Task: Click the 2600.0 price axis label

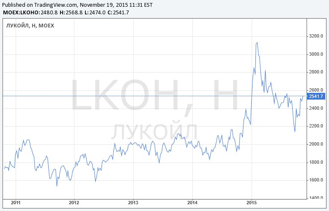Action: [316, 90]
